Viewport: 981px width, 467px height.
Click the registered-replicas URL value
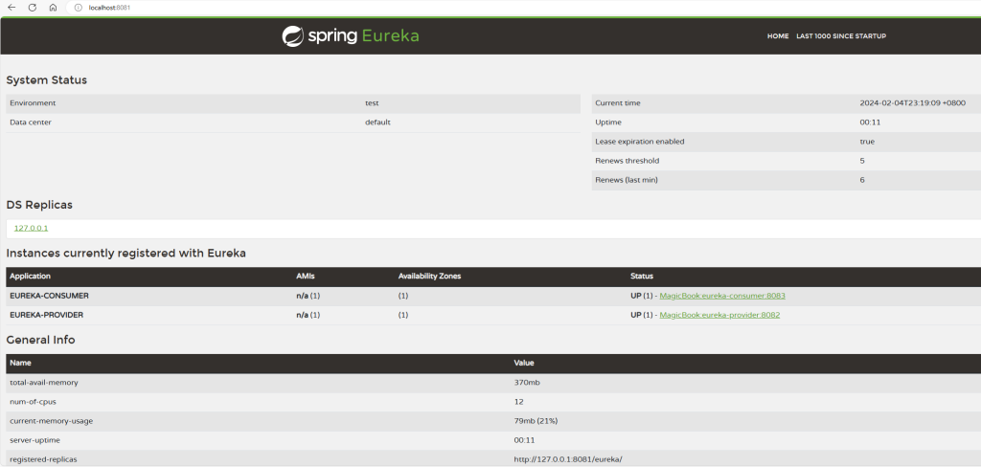[x=568, y=459]
